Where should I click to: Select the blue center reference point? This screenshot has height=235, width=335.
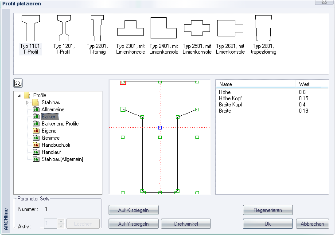(x=160, y=128)
